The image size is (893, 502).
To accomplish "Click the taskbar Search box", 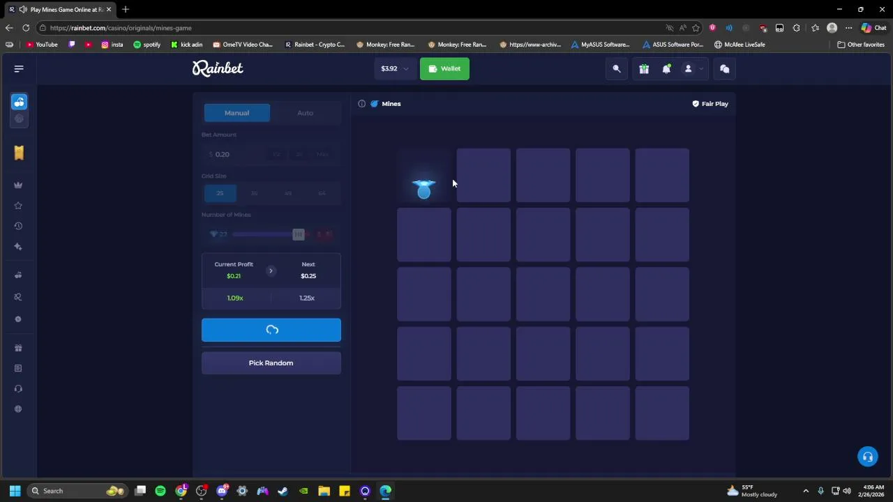I will pyautogui.click(x=77, y=491).
